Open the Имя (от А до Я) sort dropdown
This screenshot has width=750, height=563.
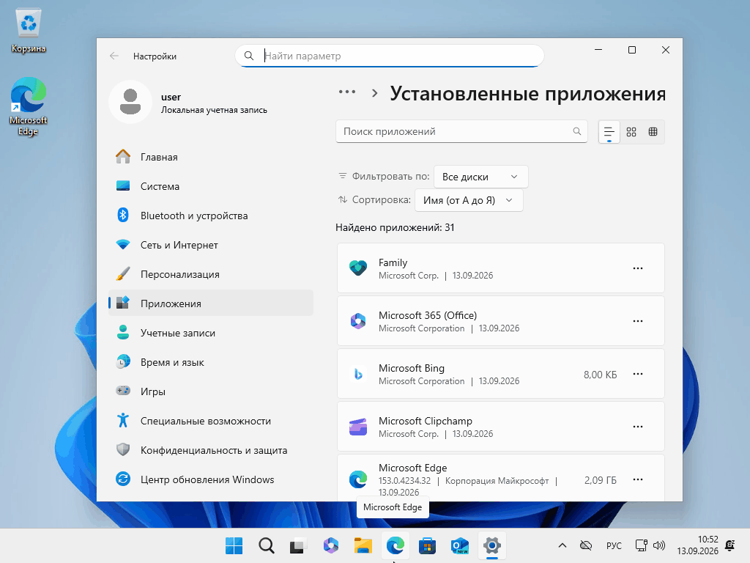pos(469,200)
